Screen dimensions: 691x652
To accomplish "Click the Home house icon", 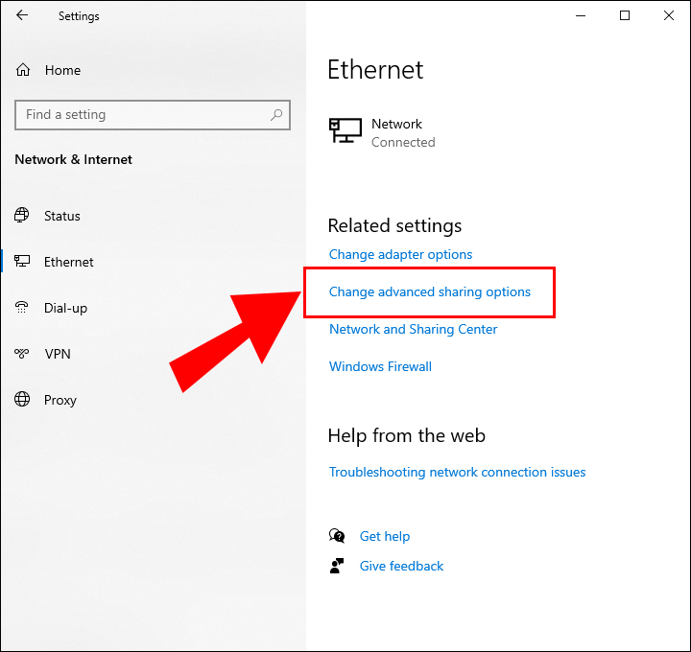I will point(23,70).
